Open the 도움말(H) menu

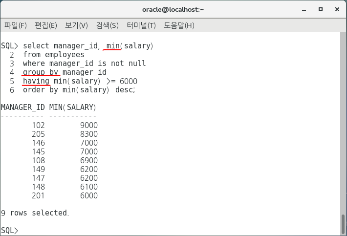[x=179, y=25]
